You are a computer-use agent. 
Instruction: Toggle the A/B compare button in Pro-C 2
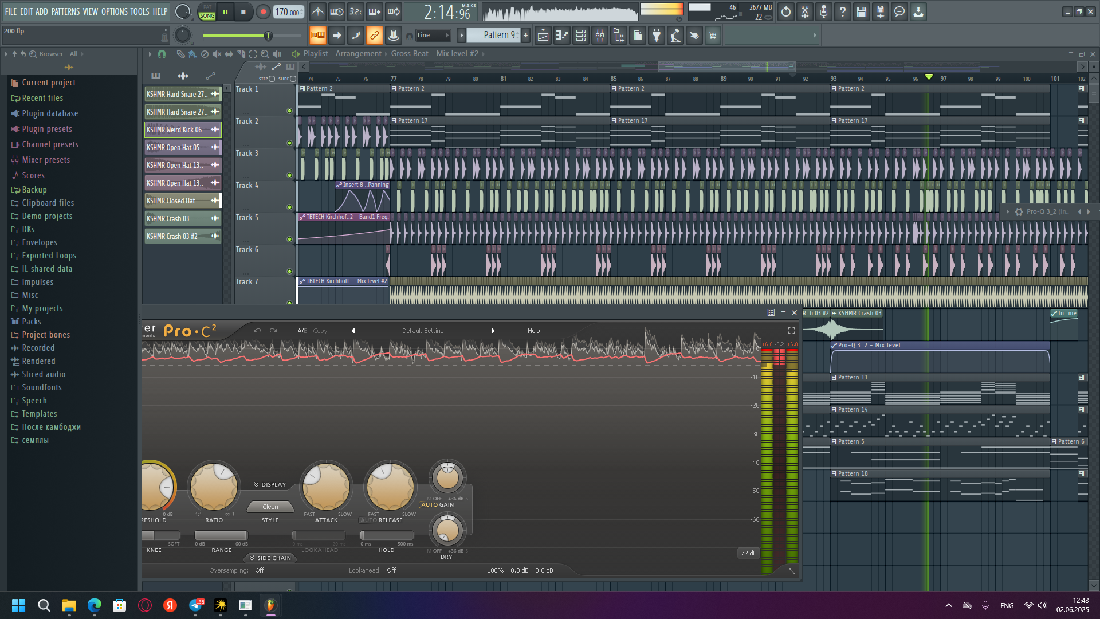click(302, 331)
